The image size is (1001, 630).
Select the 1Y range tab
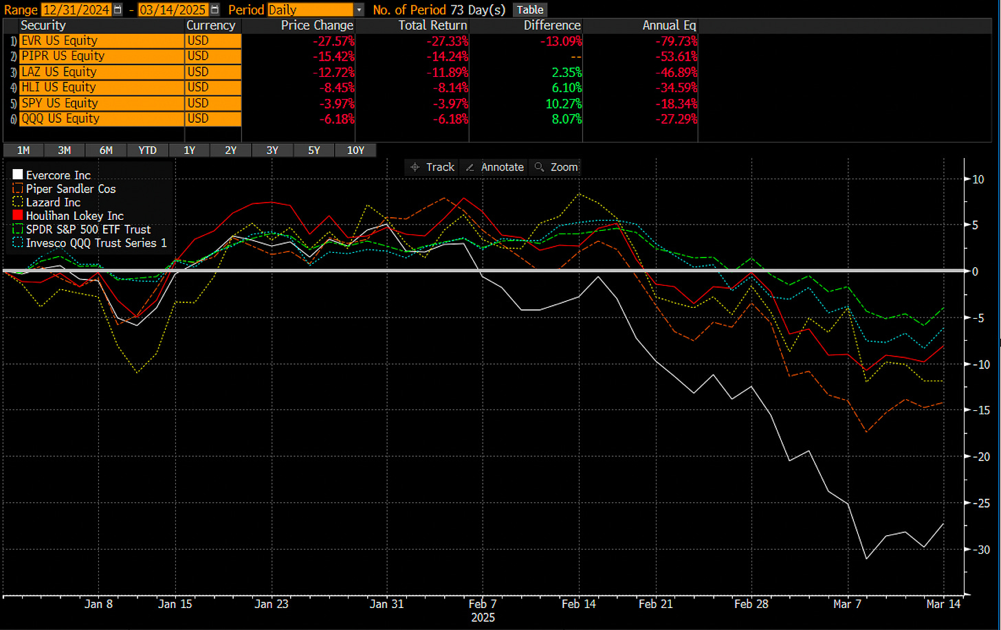pyautogui.click(x=189, y=150)
